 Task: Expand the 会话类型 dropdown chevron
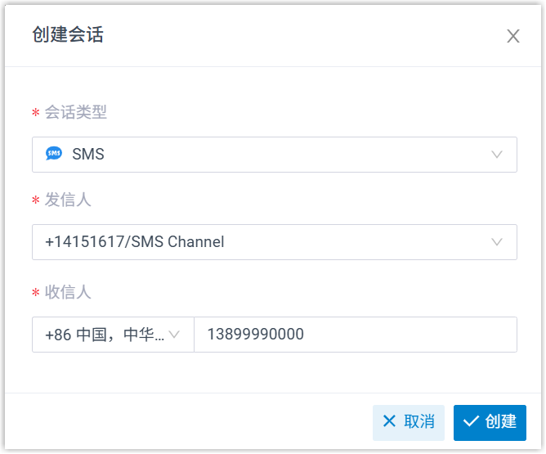[497, 155]
